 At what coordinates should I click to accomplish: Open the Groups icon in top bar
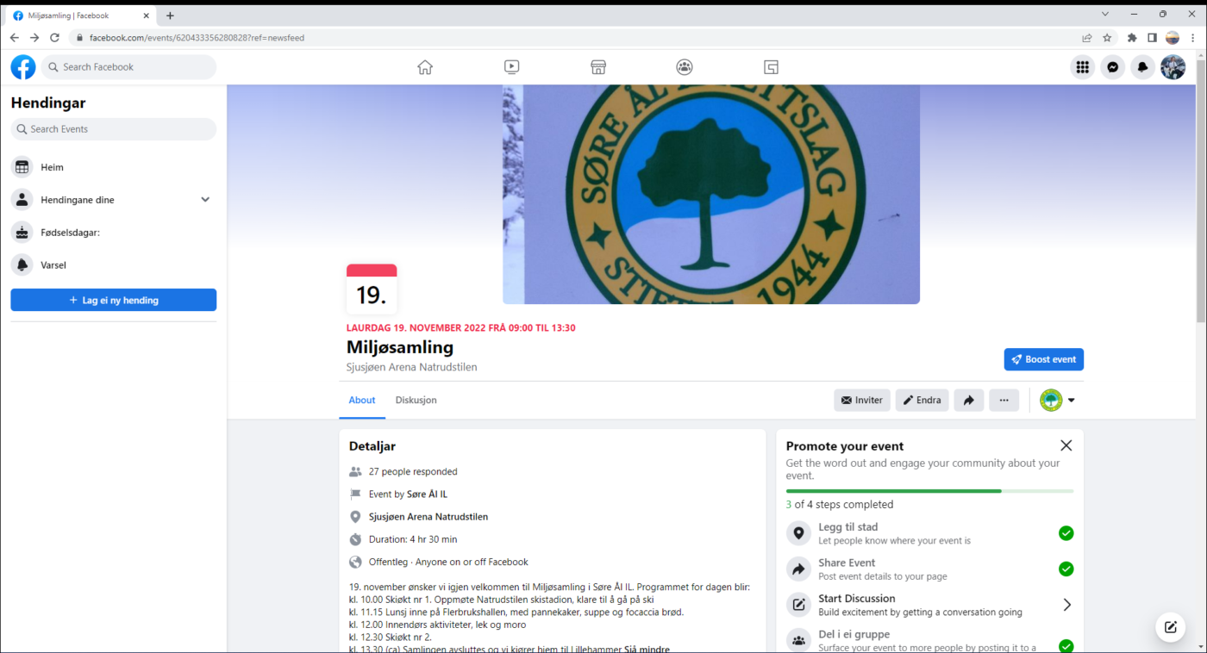click(x=685, y=67)
